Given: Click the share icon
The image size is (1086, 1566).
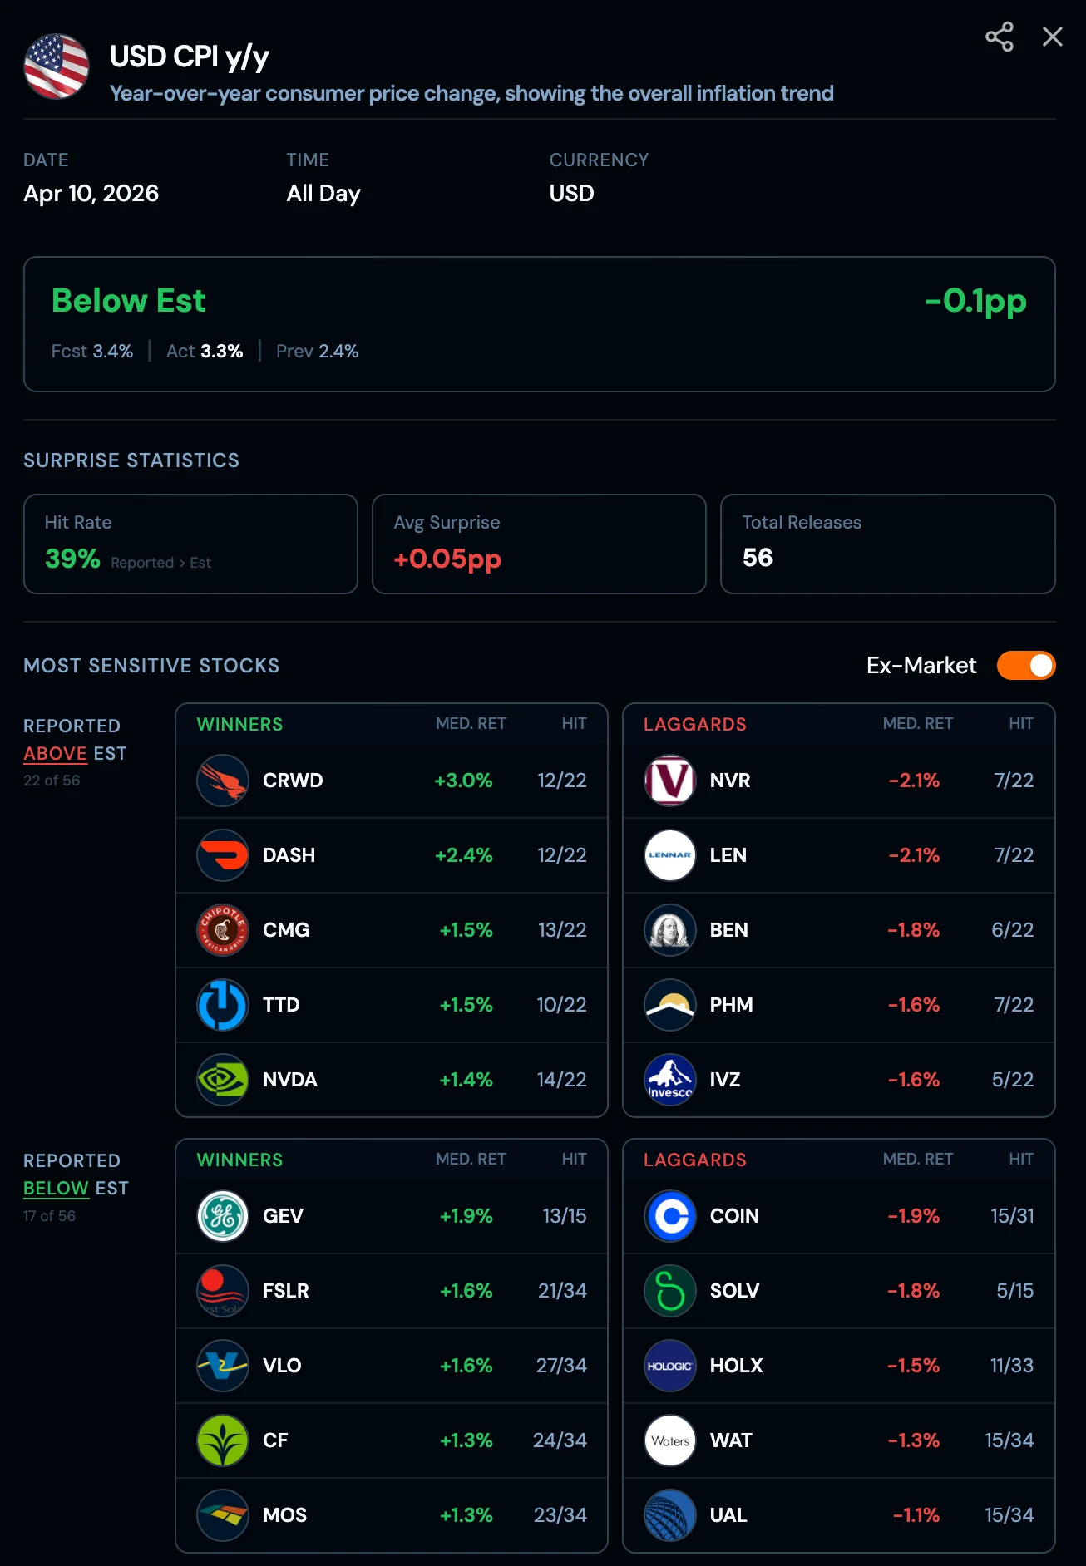Looking at the screenshot, I should pos(999,37).
